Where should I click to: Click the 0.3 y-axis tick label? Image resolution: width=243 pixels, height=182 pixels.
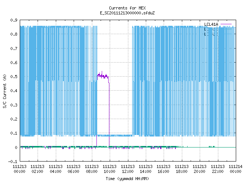pos(14,105)
